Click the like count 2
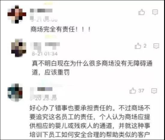The width and height of the screenshot is (165, 140). (145, 46)
